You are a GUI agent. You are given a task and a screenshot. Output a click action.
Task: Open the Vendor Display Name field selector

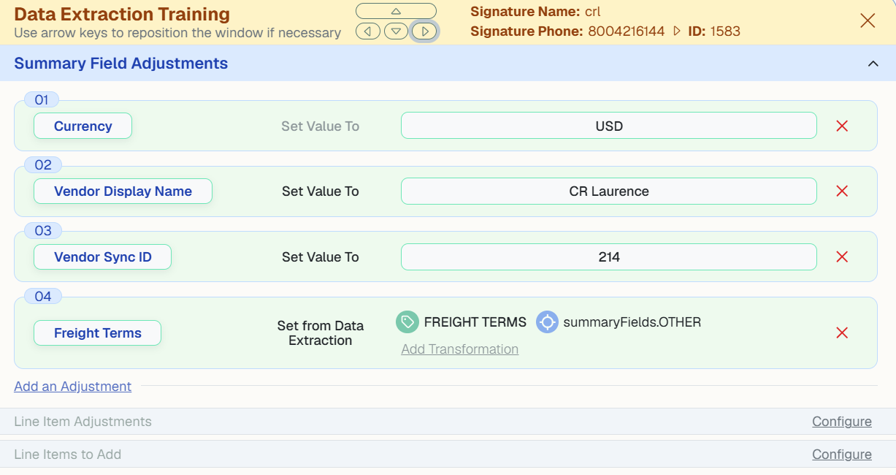[x=123, y=191]
